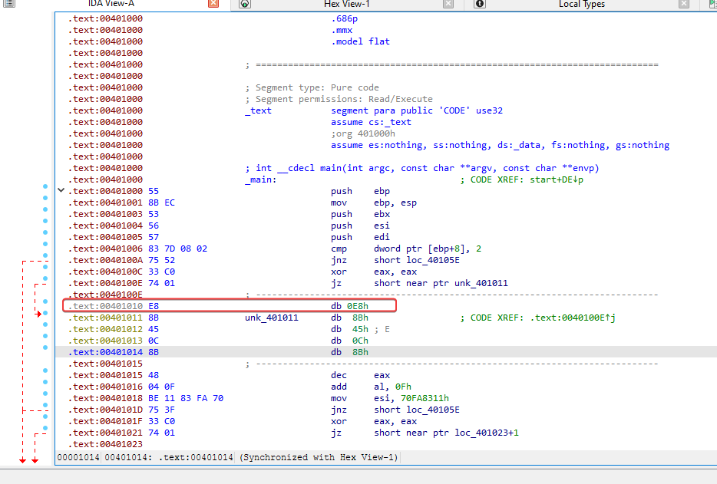Select address .text:00401014 in the highlighted row

point(105,352)
